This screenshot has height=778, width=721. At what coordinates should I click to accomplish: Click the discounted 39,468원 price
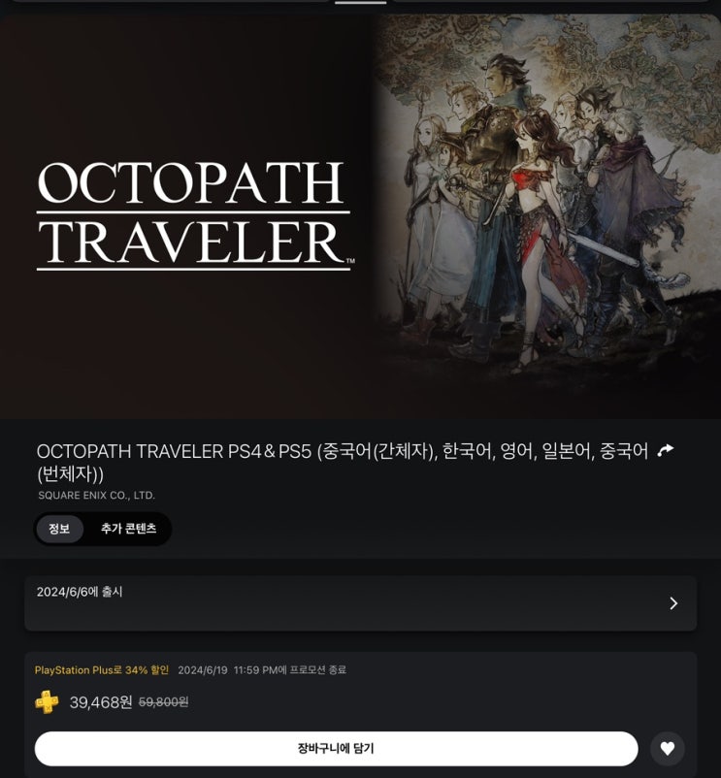tap(101, 702)
